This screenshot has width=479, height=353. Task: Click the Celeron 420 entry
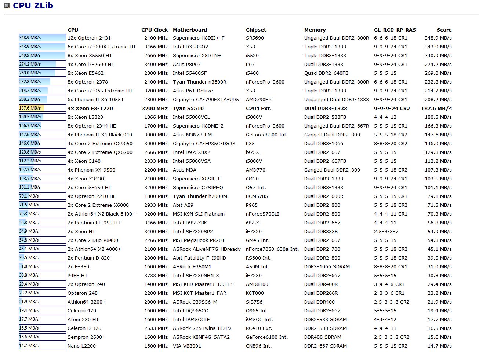[82, 310]
